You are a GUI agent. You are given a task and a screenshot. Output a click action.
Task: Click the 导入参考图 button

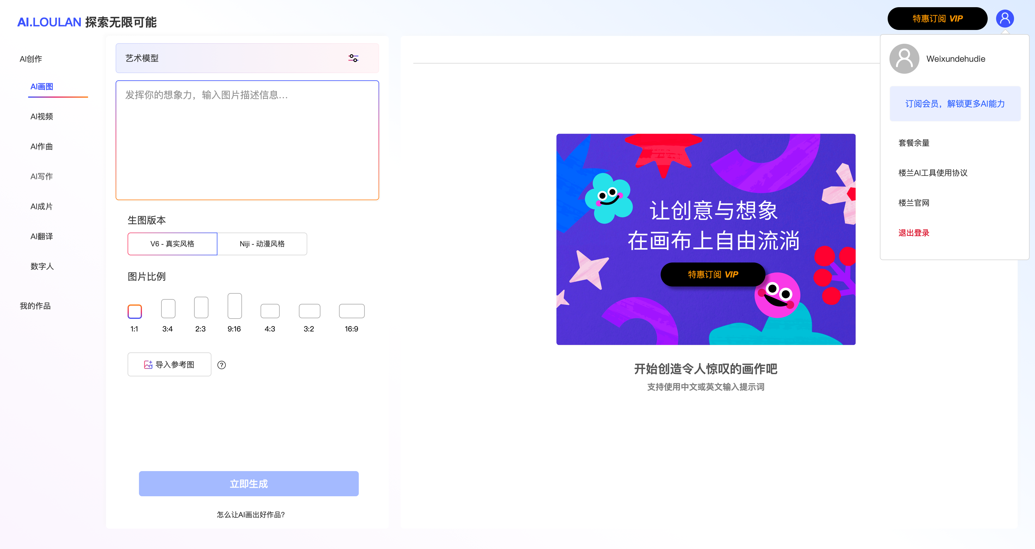coord(169,364)
